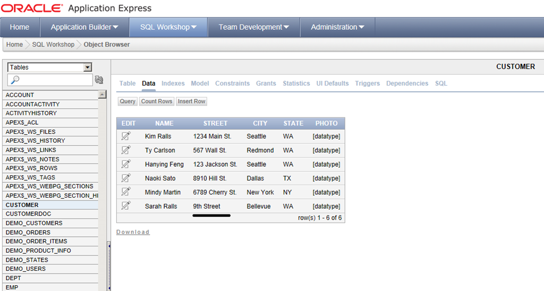Sort by the STREET column header
This screenshot has width=544, height=291.
pyautogui.click(x=215, y=123)
